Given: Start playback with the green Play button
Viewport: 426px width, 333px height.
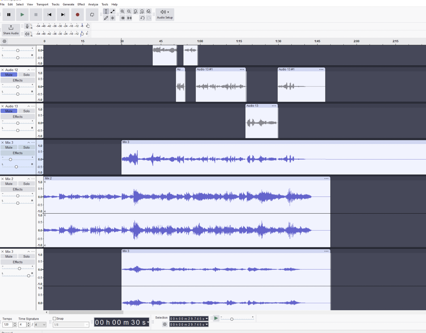Looking at the screenshot, I should [22, 15].
